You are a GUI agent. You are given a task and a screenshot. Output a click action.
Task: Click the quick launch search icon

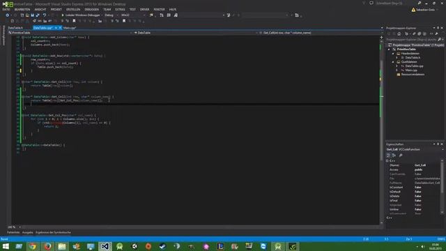pos(420,3)
